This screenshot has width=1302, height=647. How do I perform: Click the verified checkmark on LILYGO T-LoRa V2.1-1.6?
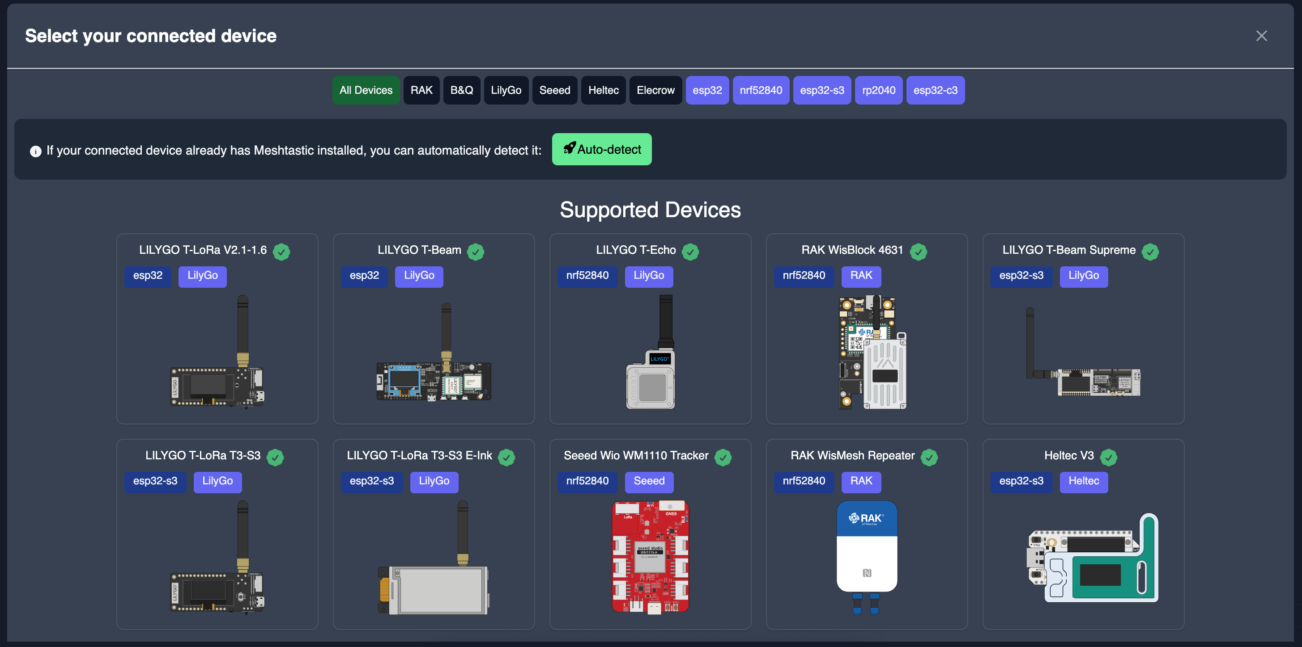tap(281, 251)
